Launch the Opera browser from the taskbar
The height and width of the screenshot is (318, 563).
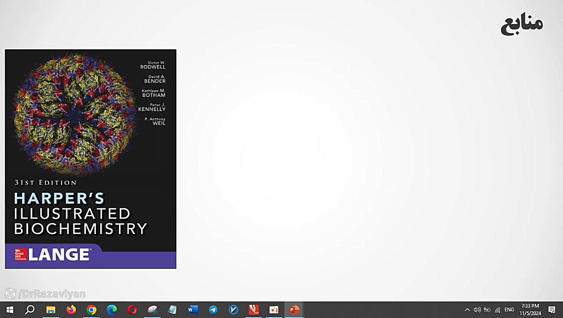pyautogui.click(x=132, y=310)
